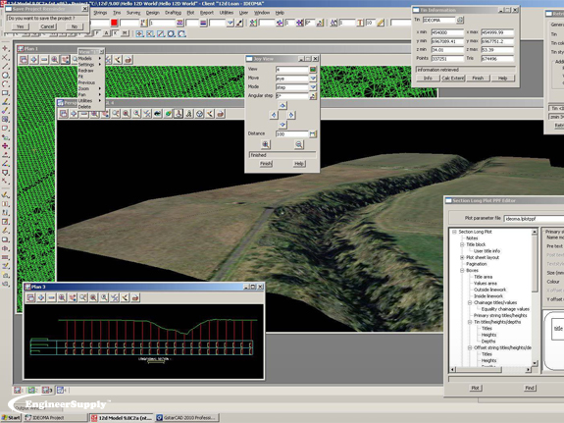Screen dimensions: 564x423
Task: Select Pagination in the plot tree
Action: pyautogui.click(x=477, y=264)
